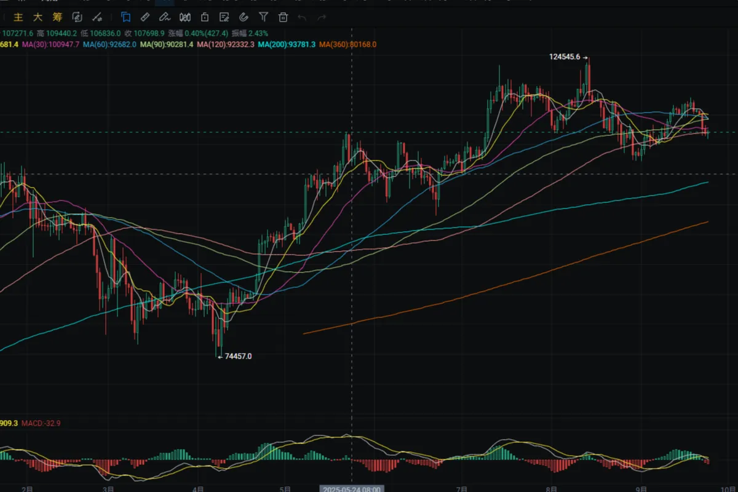Click the 74457.0 low price annotation

click(238, 356)
